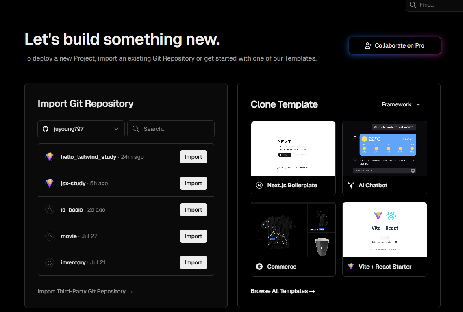
Task: Click the Collaborate on Pro button
Action: [395, 45]
